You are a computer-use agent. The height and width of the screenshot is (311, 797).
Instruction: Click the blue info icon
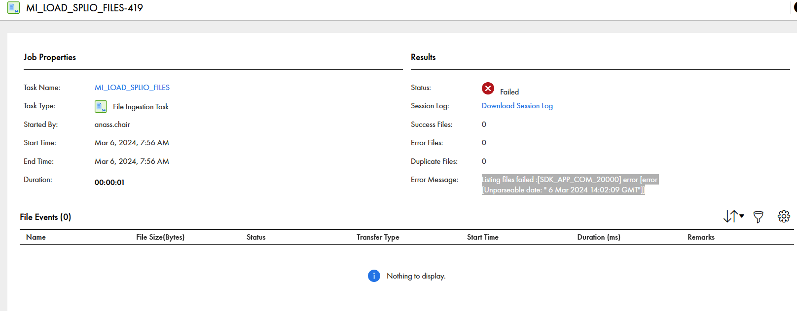374,276
